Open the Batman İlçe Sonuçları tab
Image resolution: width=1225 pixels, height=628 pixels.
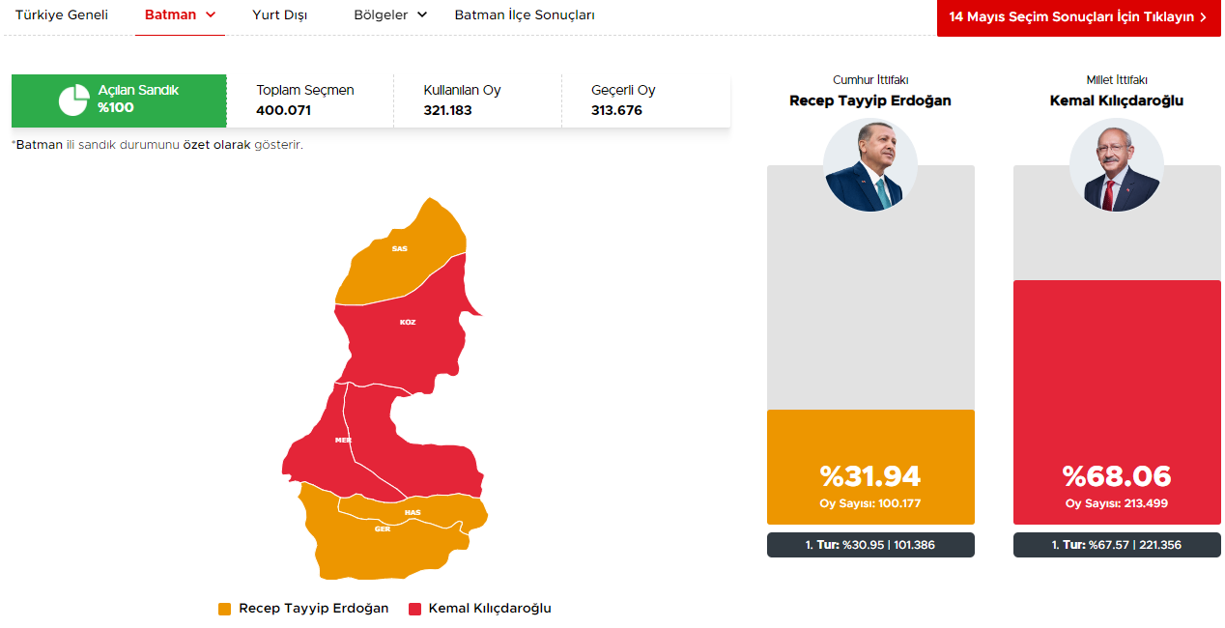(525, 15)
